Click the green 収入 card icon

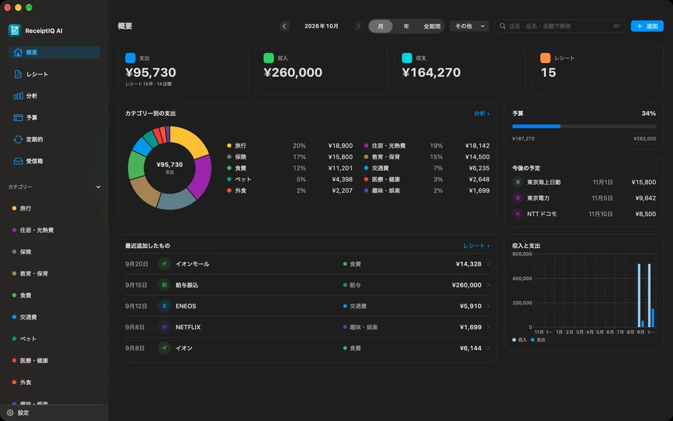point(268,58)
